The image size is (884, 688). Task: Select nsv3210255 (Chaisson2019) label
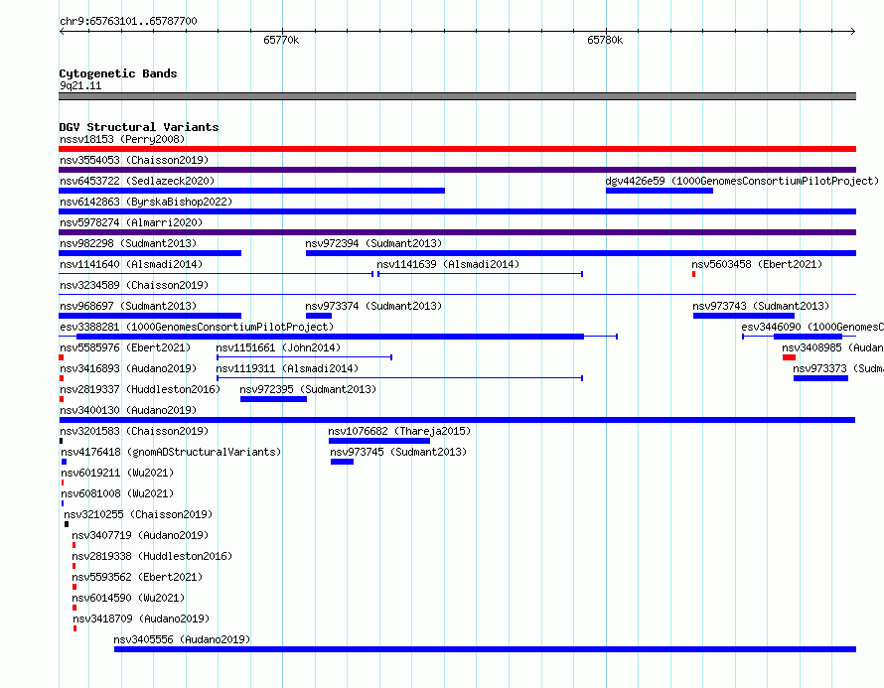coord(138,514)
